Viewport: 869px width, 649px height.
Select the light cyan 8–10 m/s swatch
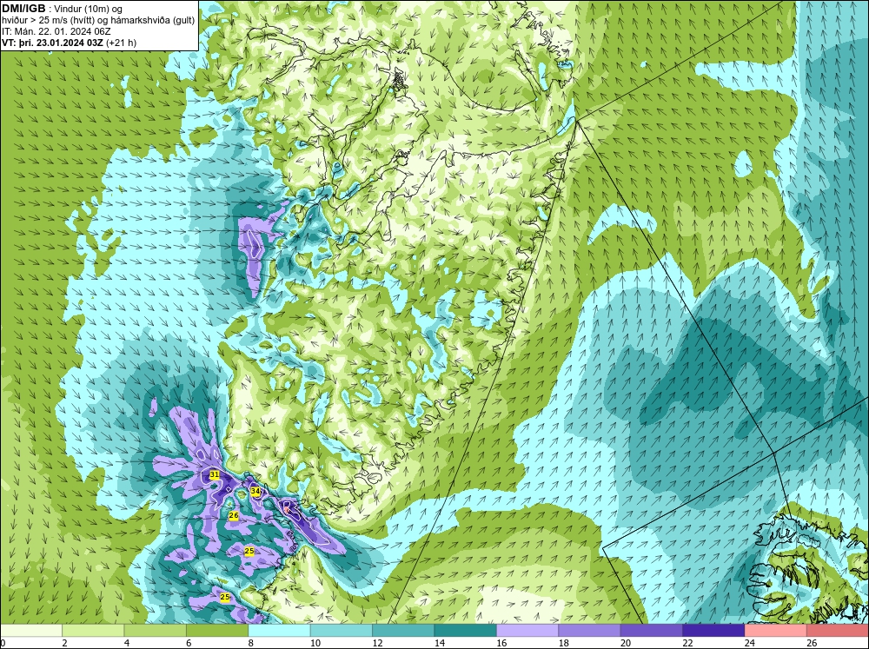pos(279,630)
